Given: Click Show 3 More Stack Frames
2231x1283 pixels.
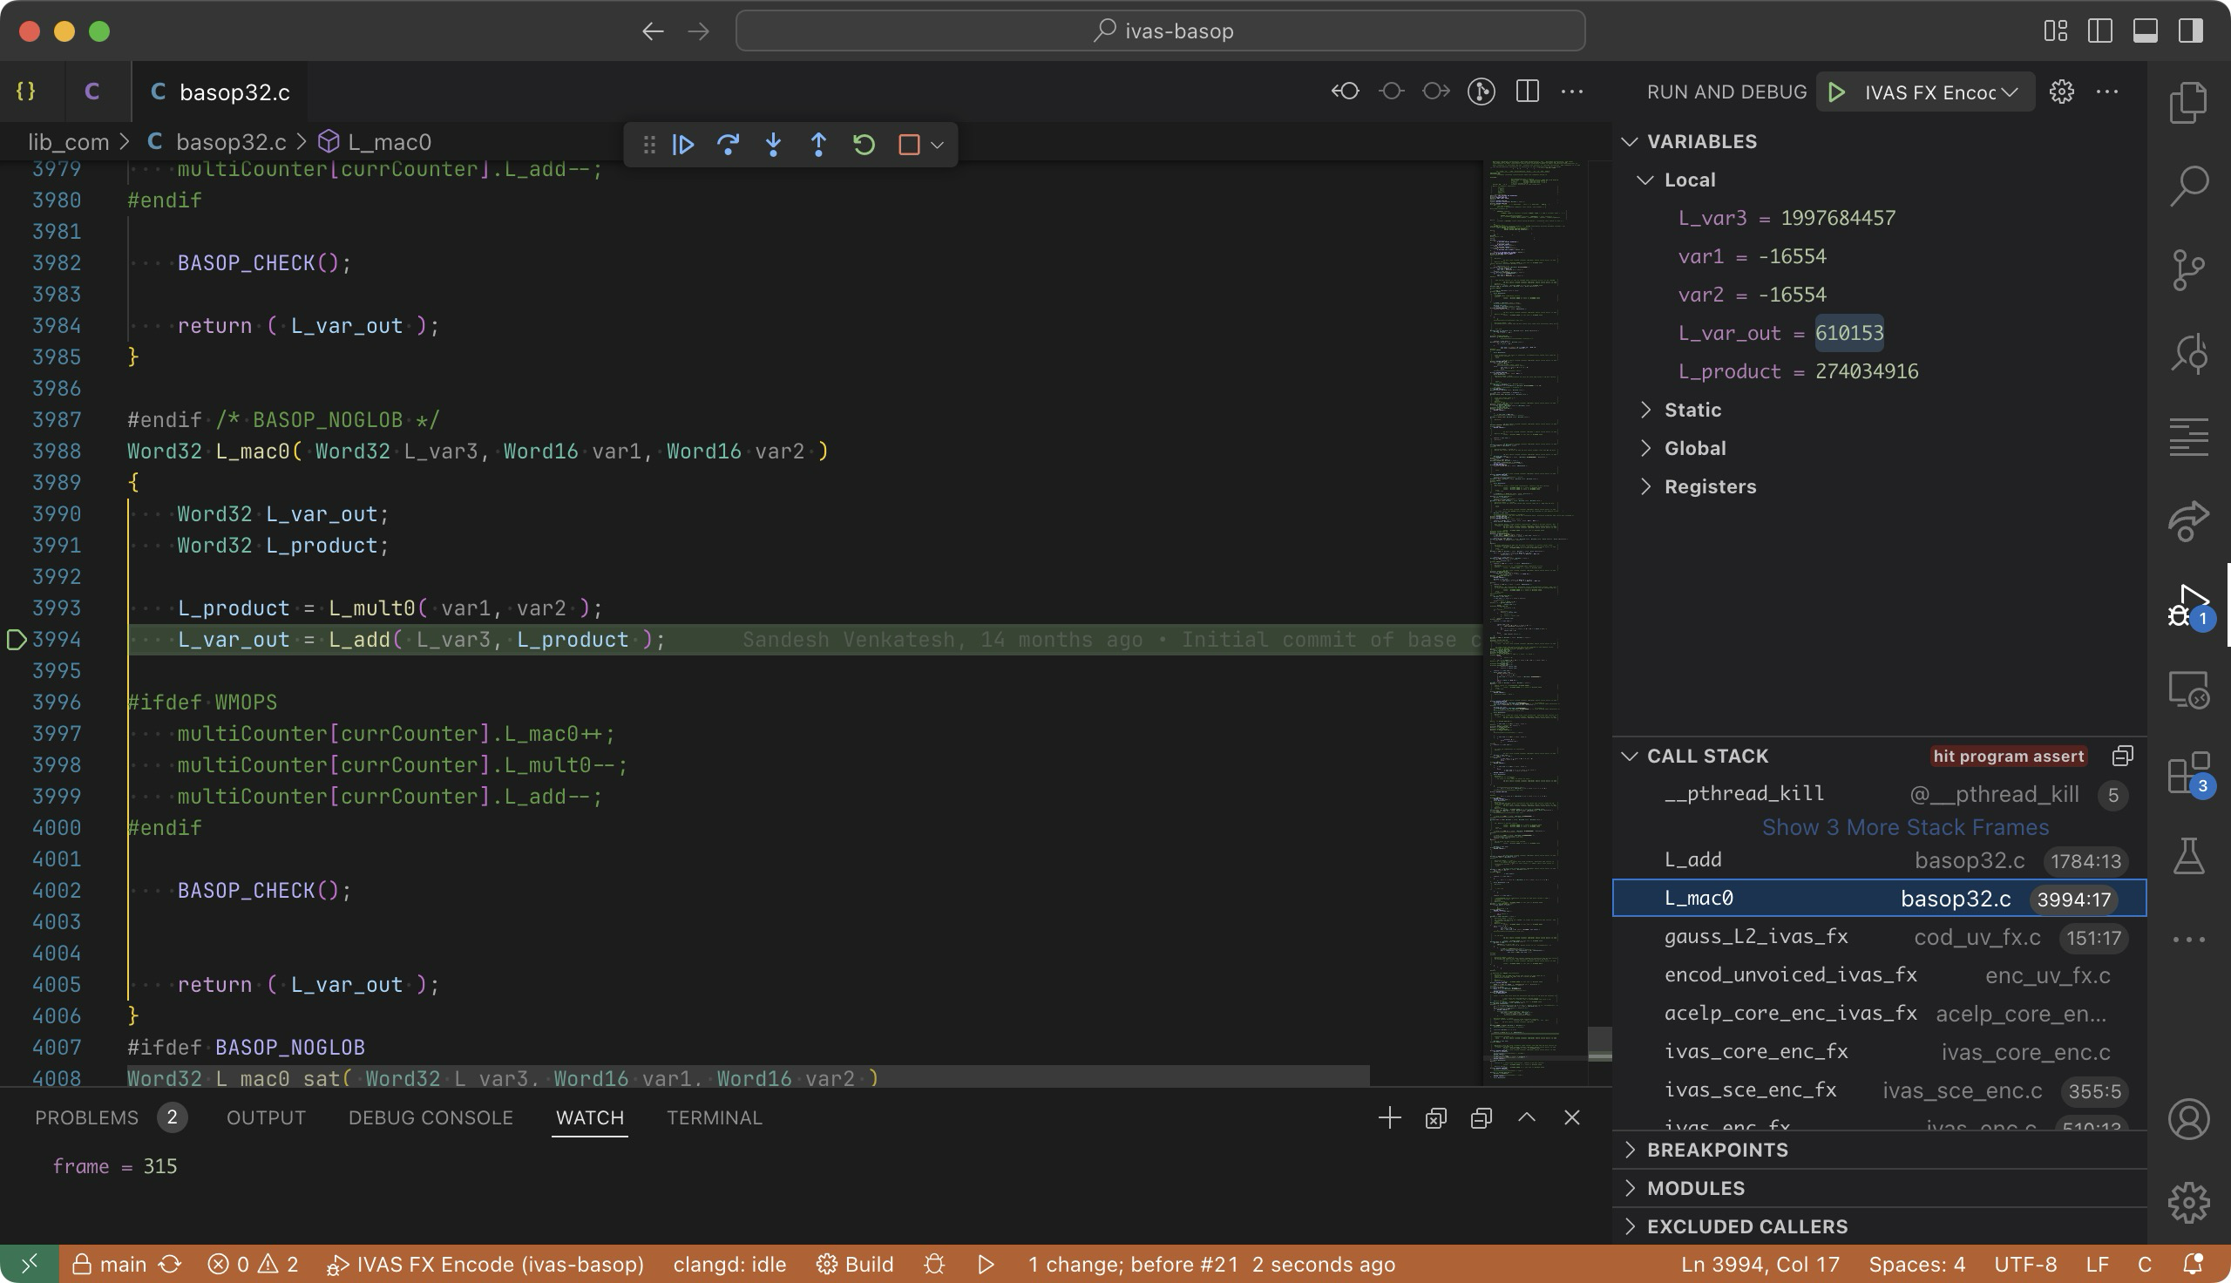Looking at the screenshot, I should (1904, 827).
